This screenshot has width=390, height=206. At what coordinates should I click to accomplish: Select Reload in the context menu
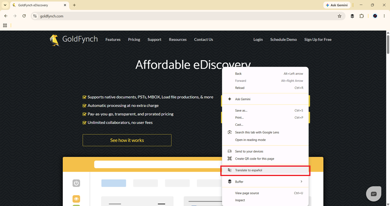click(x=265, y=88)
